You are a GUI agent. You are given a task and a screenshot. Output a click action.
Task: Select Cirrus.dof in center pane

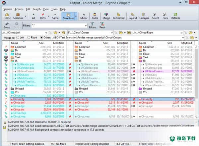(83, 103)
